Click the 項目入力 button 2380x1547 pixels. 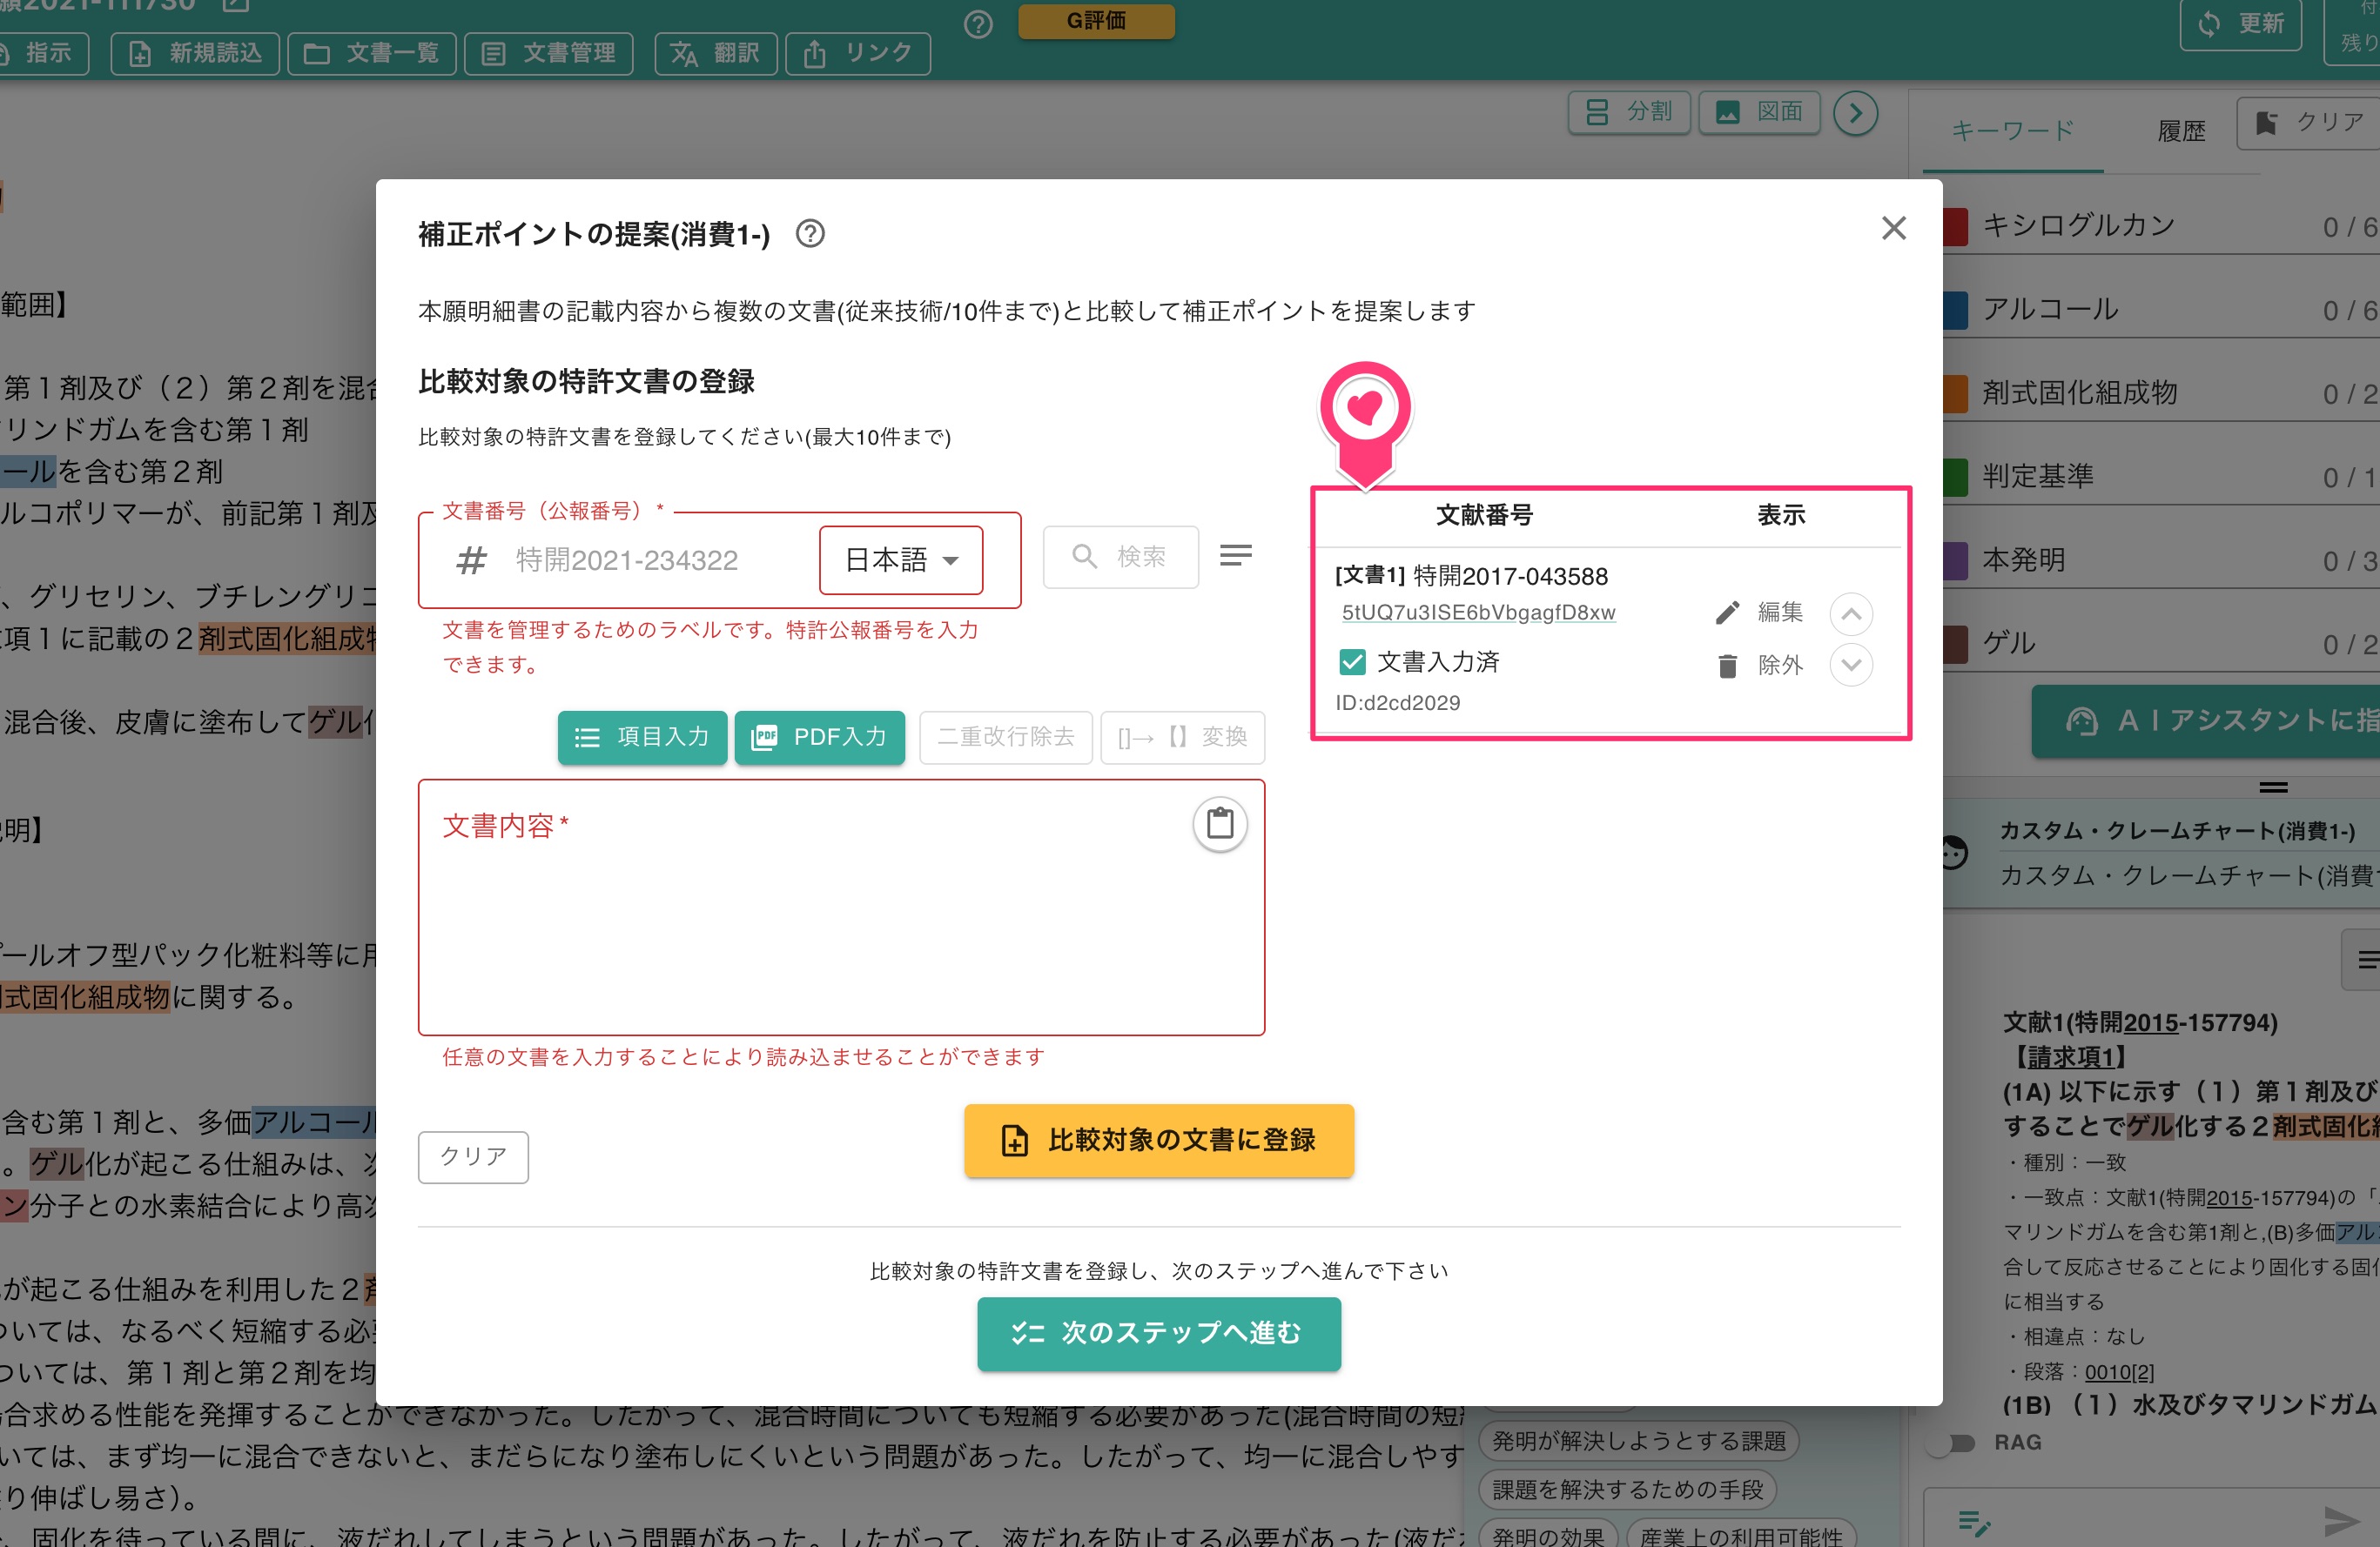click(x=642, y=738)
